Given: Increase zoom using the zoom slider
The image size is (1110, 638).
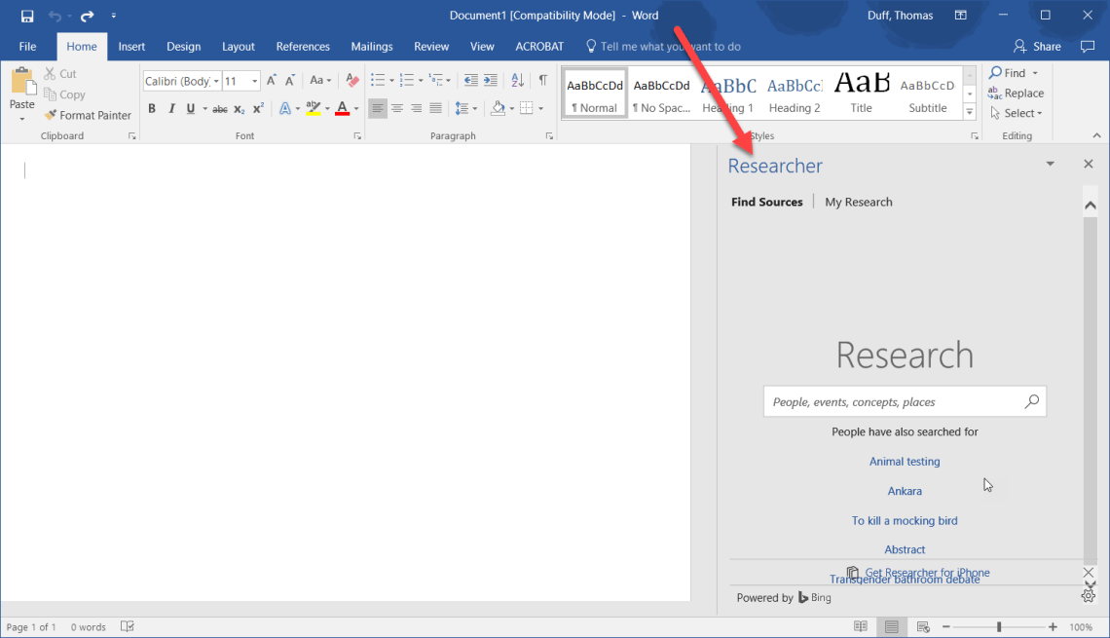Looking at the screenshot, I should coord(1054,626).
